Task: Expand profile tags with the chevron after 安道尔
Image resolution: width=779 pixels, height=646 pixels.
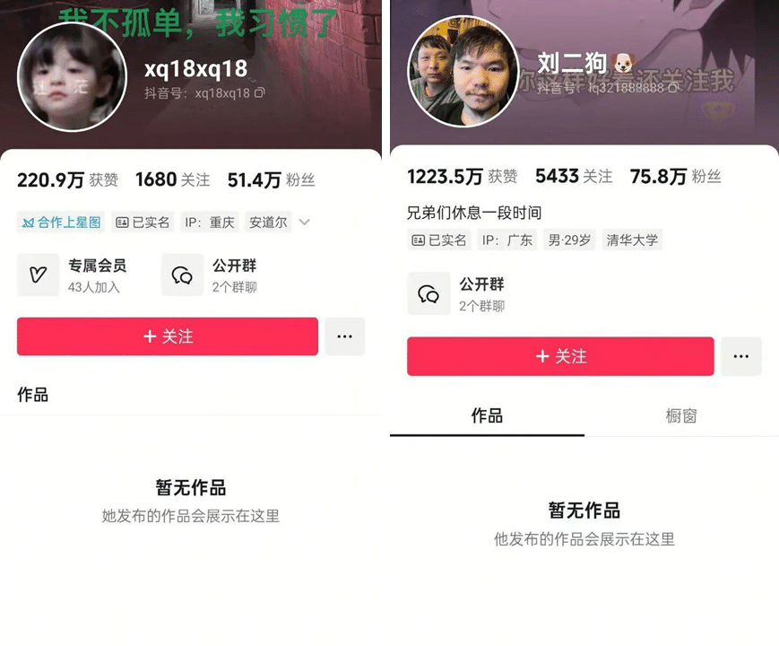Action: pos(305,223)
